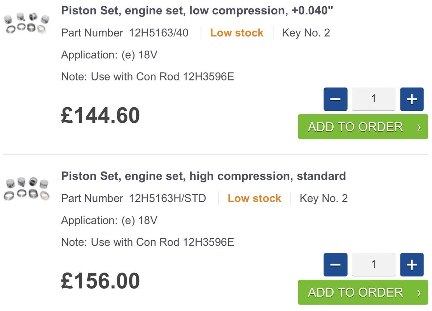Click the £156.00 price
This screenshot has width=432, height=311.
(100, 281)
